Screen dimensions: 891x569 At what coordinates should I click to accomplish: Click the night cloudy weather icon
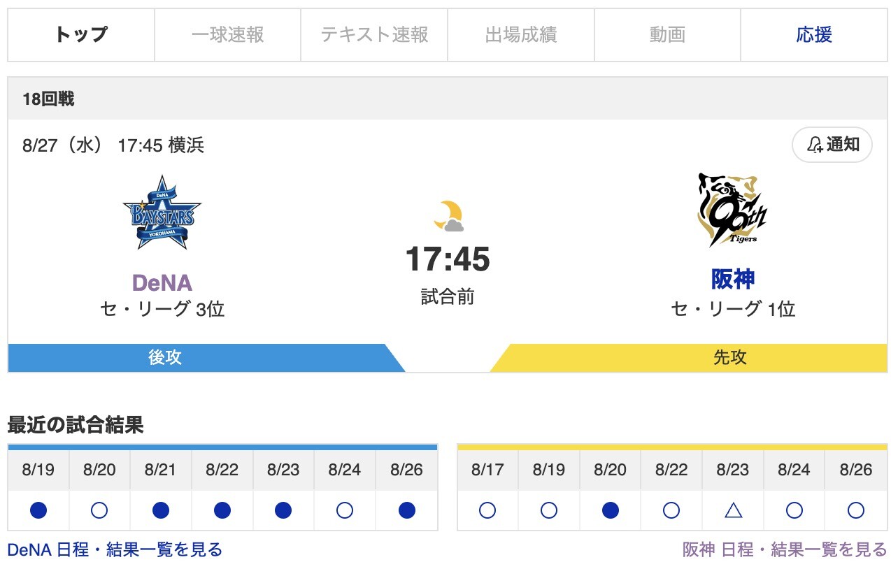pos(448,216)
